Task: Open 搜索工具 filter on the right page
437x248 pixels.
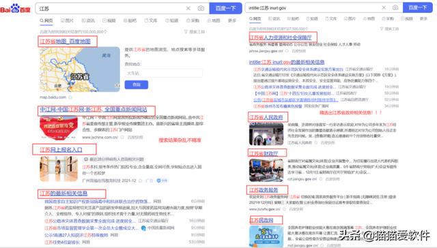Action: pyautogui.click(x=389, y=29)
